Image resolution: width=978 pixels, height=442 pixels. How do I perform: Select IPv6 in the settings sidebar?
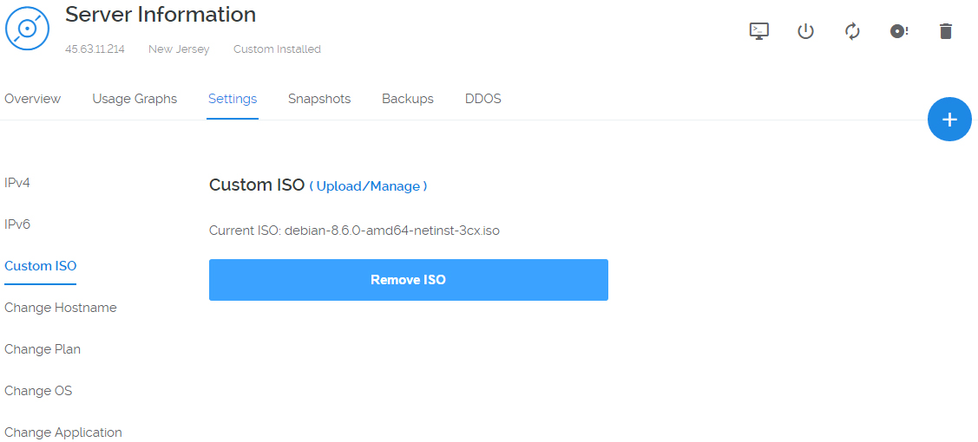tap(17, 224)
